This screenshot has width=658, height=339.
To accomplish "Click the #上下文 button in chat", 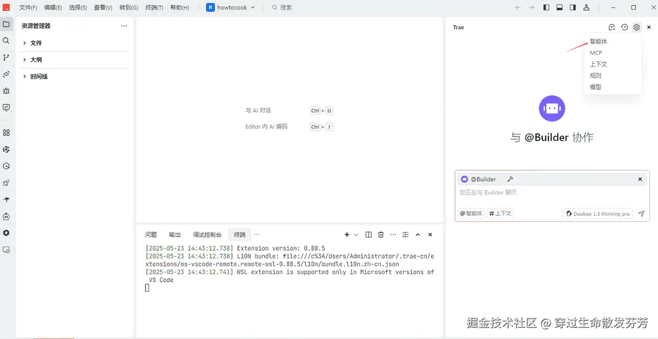I will 500,213.
